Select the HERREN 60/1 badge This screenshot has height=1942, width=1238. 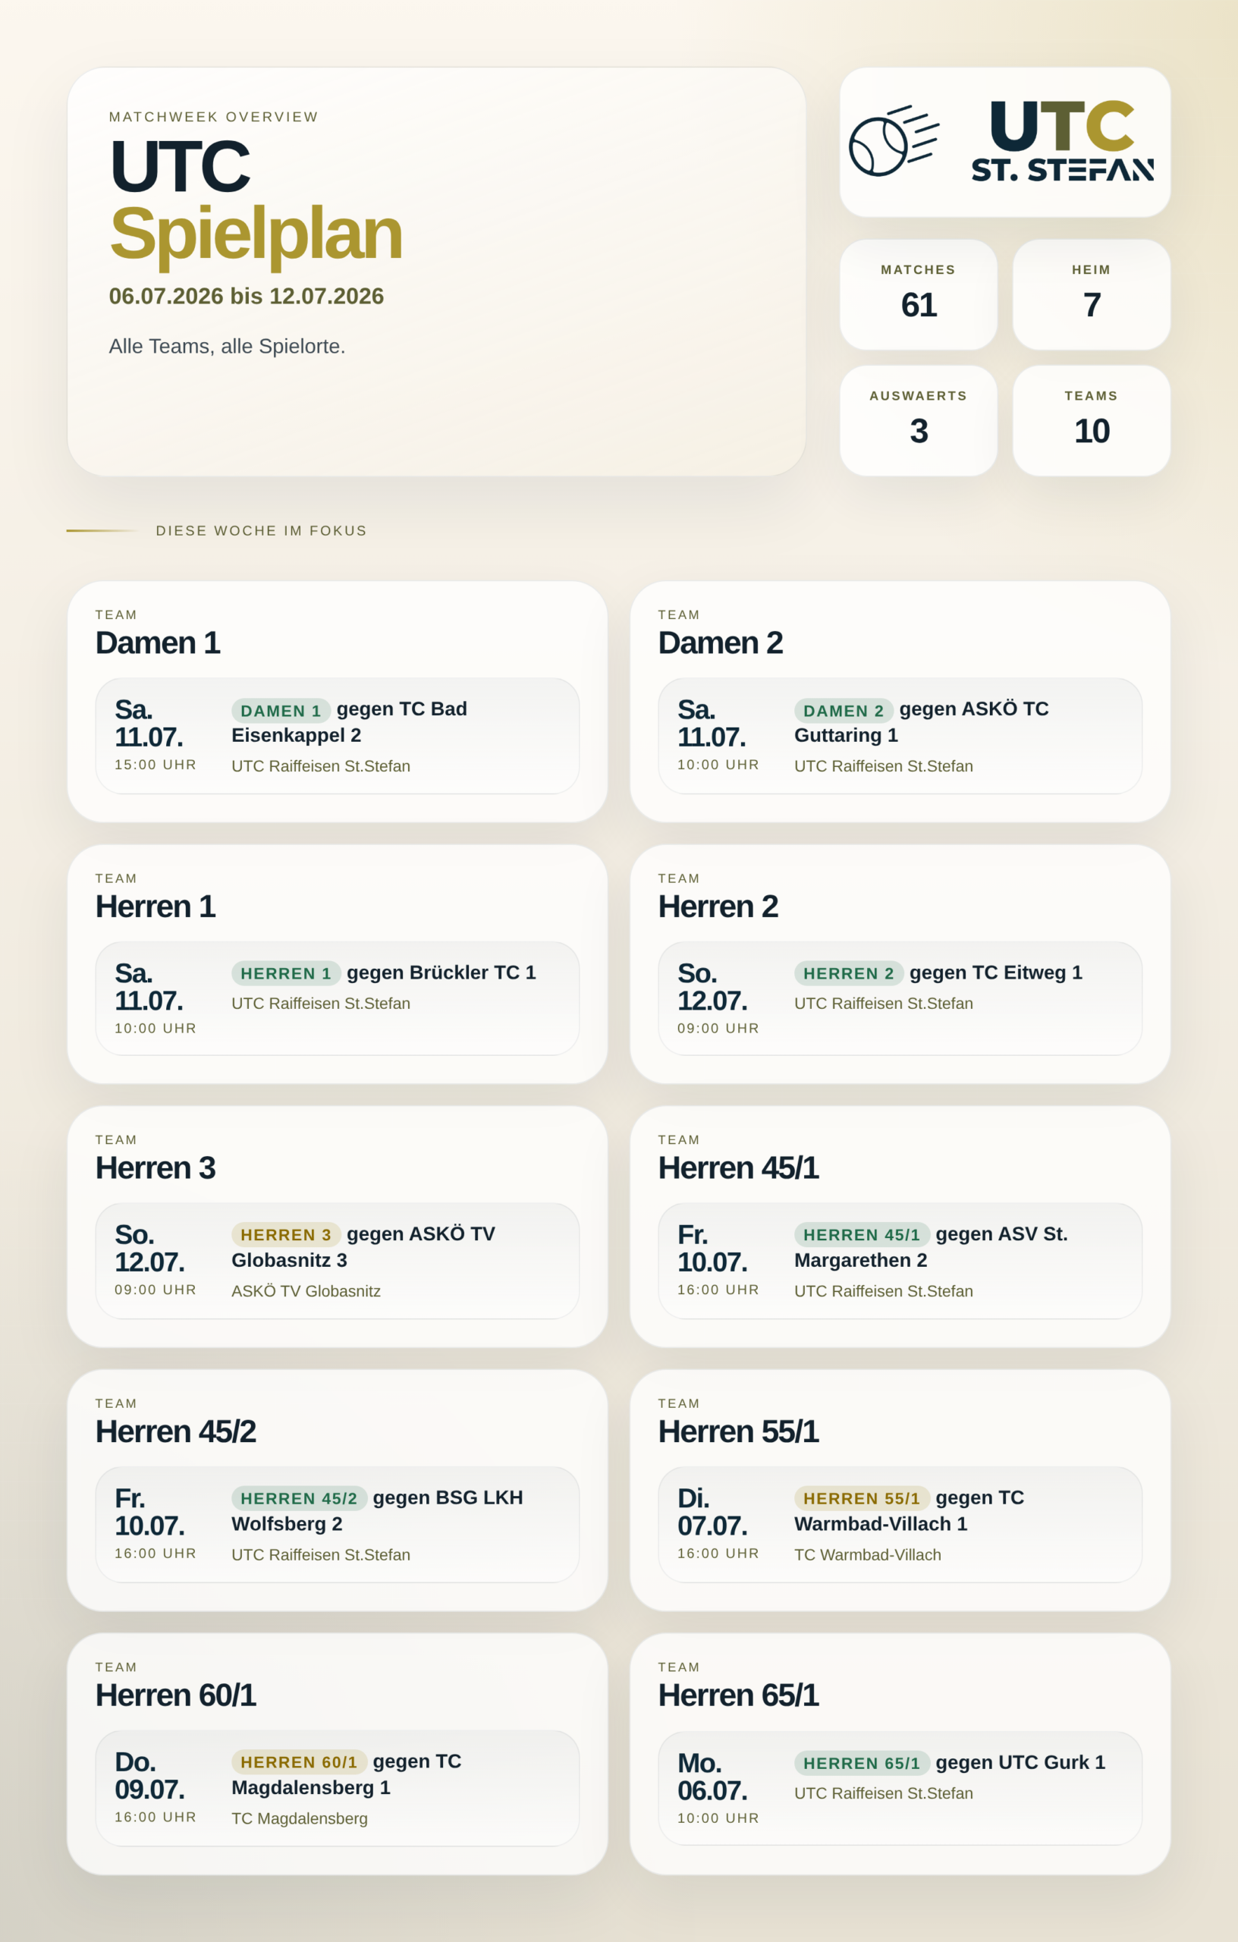pos(299,1762)
